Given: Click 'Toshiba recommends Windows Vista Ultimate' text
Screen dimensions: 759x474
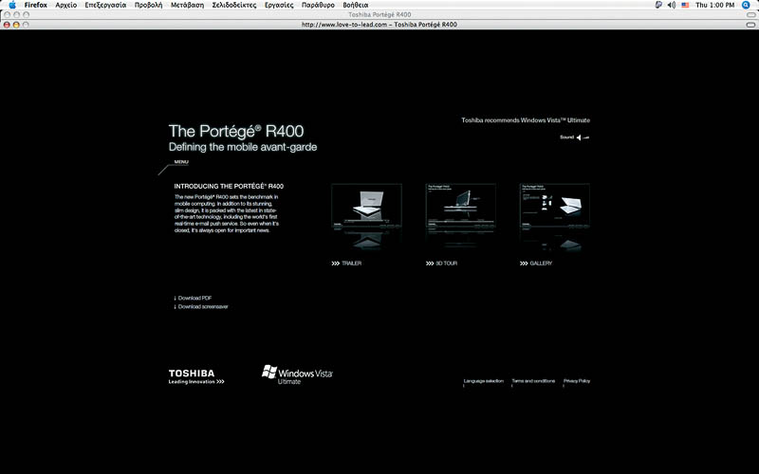Looking at the screenshot, I should (526, 120).
